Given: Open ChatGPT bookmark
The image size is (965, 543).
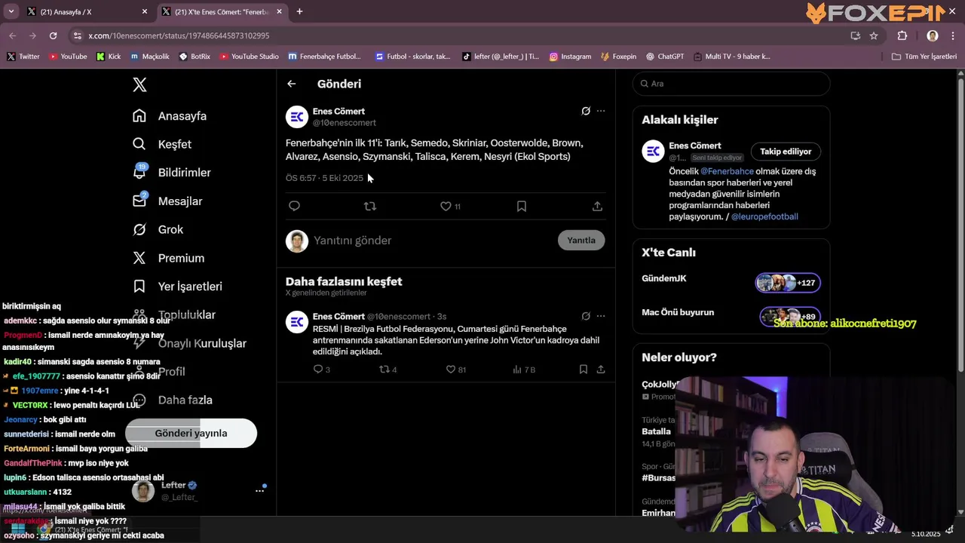Looking at the screenshot, I should [x=665, y=57].
